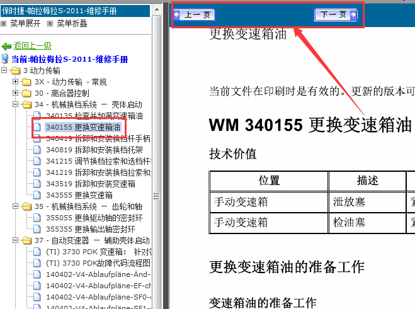Open 140402-V4-Ablaufpläne-EF document
This screenshot has width=415, height=309.
pyautogui.click(x=98, y=286)
